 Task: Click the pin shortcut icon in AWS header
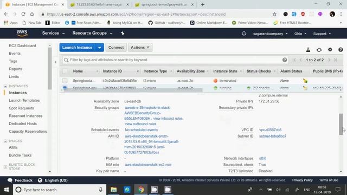(123, 33)
